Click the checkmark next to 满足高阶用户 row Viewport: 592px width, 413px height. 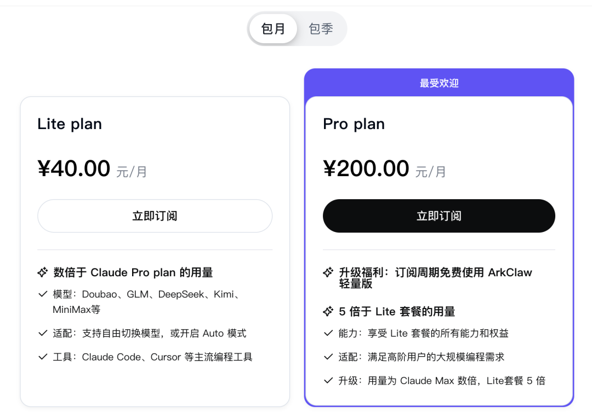click(328, 356)
